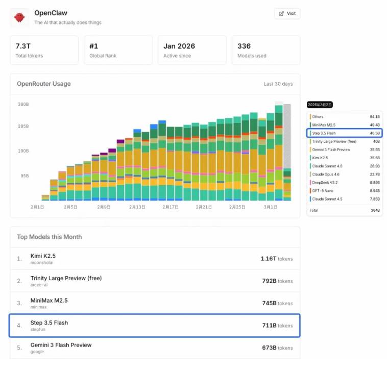This screenshot has width=387, height=370.
Task: Click Claude Sonnet 4.6 legend row
Action: 345,166
